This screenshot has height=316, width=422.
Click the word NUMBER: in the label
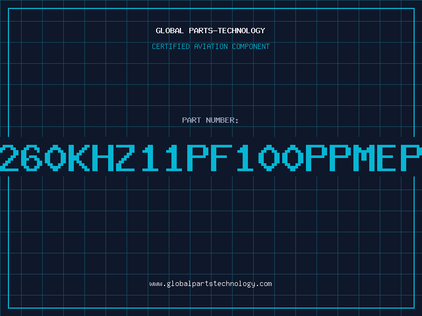point(222,120)
